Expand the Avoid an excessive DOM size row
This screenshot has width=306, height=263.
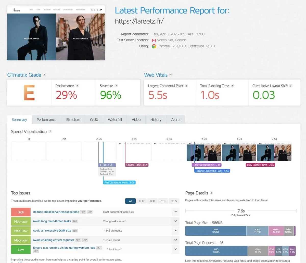pos(175,231)
